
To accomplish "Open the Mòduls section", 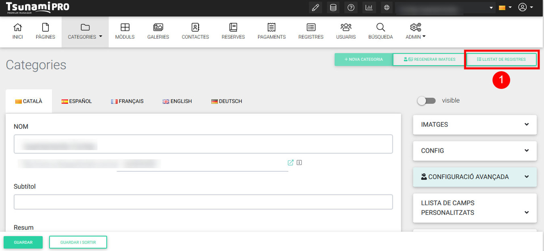I will [125, 31].
